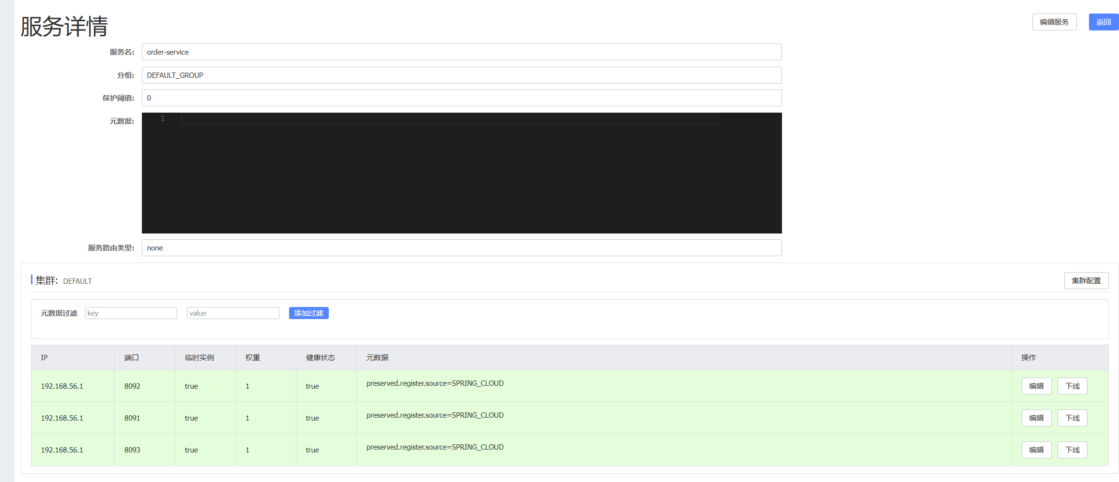Click the 编辑服务 button
This screenshot has height=482, width=1119.
point(1054,22)
